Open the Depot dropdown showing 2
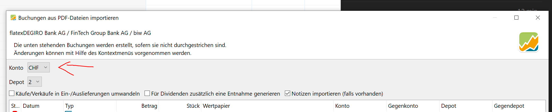Viewport: 552px width, 112px height. click(x=35, y=82)
